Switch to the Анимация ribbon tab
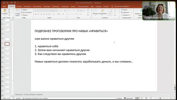Screen dimensions: 177x100 point(56,6)
